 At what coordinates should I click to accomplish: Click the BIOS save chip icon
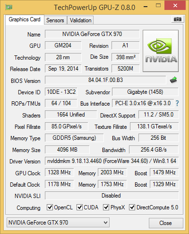click(173, 80)
